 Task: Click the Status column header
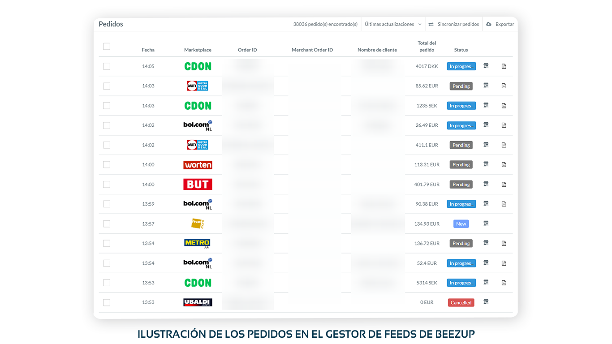tap(461, 50)
